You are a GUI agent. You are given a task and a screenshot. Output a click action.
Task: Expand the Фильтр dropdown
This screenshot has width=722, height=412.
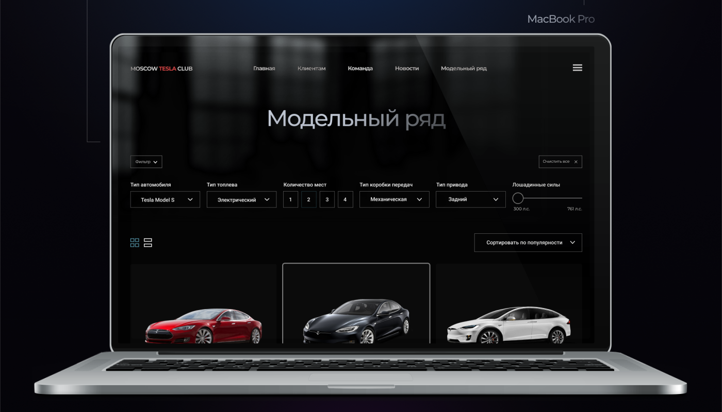pos(146,162)
